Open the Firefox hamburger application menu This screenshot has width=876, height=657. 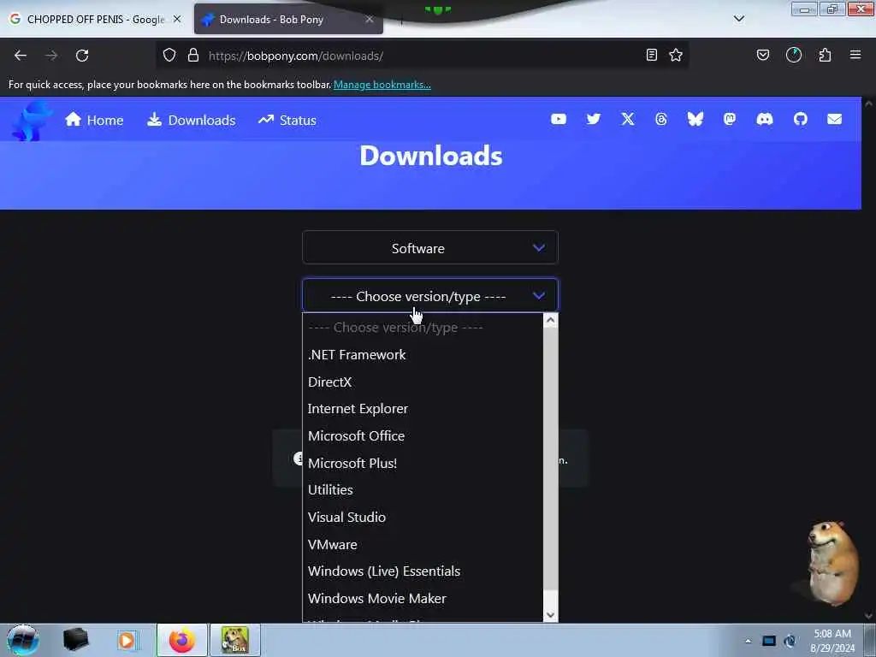tap(855, 55)
